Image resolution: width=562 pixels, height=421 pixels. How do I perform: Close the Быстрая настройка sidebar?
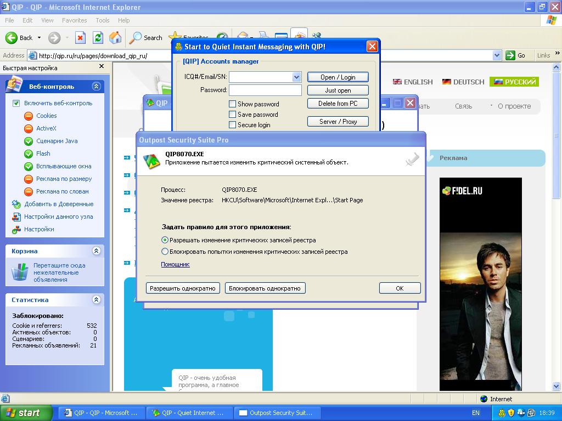(102, 66)
